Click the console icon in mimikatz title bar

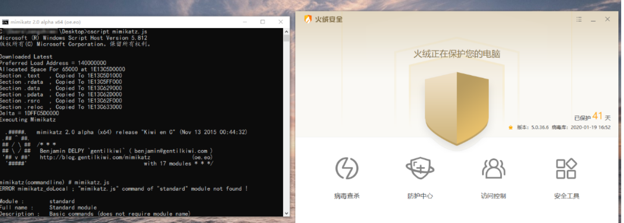pyautogui.click(x=5, y=22)
